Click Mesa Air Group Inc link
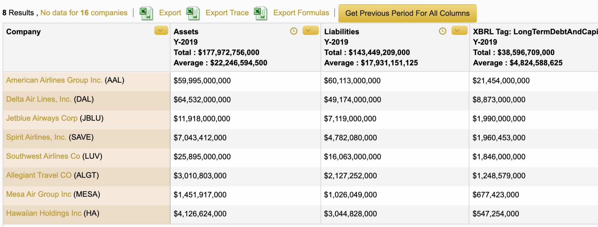598x227 pixels. (x=39, y=194)
